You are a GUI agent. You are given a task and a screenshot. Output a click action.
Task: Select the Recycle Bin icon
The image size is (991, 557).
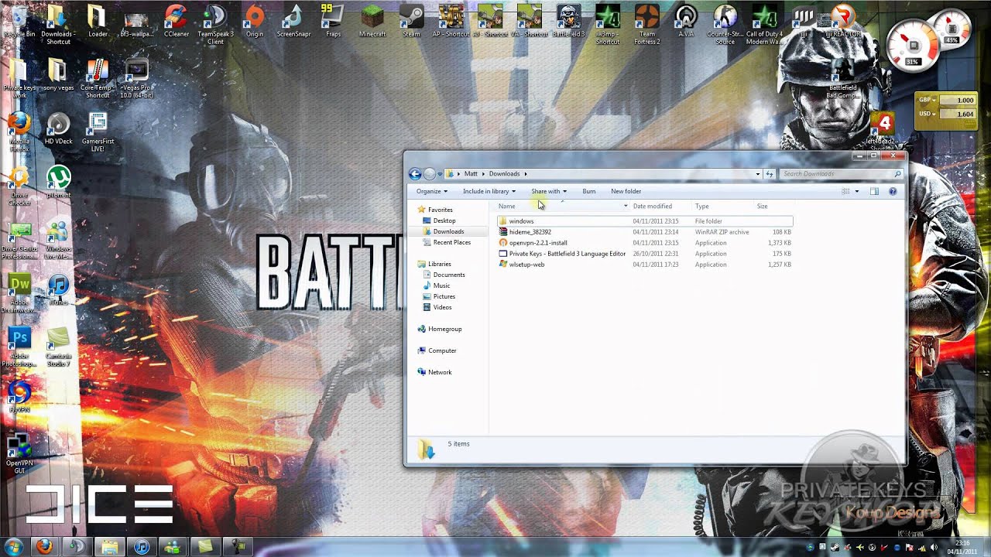tap(19, 21)
